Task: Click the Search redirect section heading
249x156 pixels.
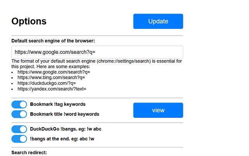Action: pos(29,152)
